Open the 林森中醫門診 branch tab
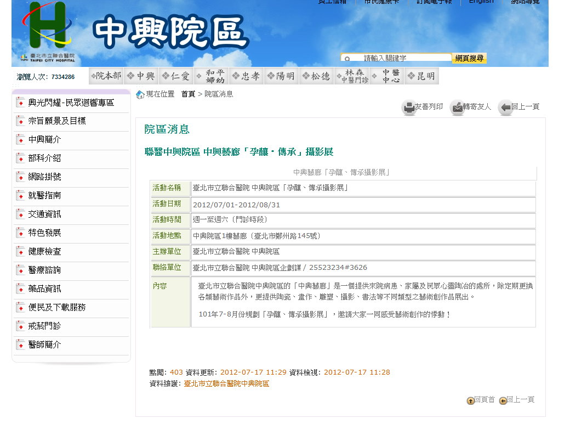 point(351,76)
